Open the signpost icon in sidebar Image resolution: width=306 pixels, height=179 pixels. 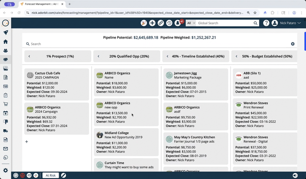[x=5, y=122]
